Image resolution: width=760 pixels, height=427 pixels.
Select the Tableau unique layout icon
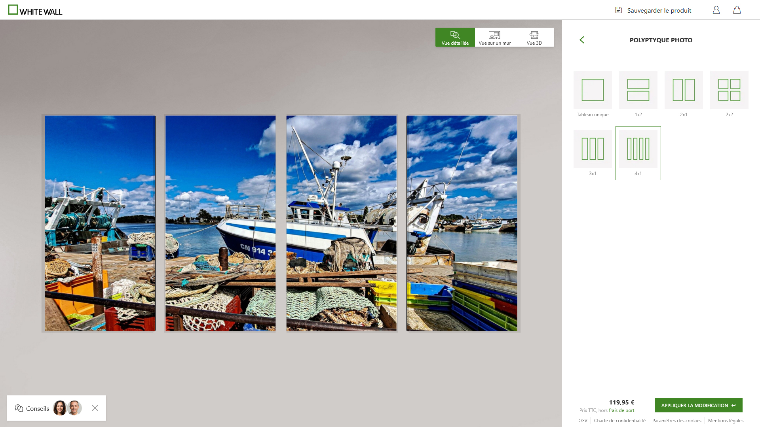tap(593, 90)
